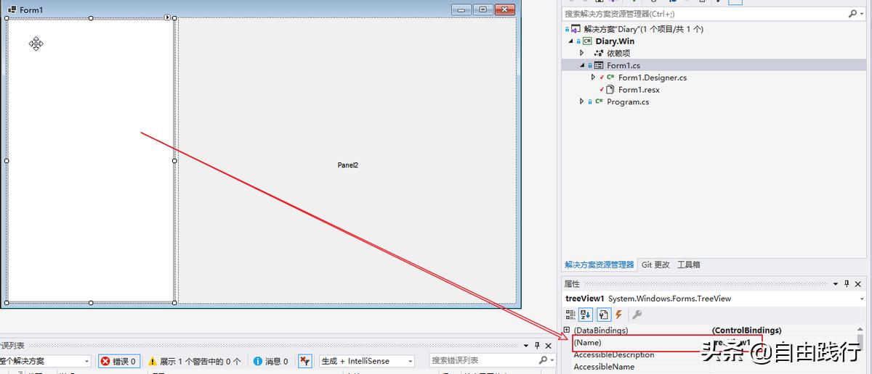Image resolution: width=872 pixels, height=374 pixels.
Task: Expand the (DataBindings) property
Action: click(x=567, y=331)
